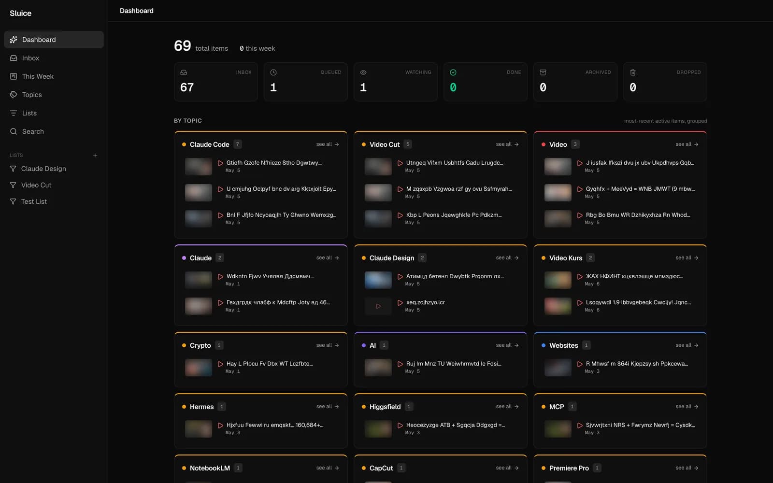Open the Dashboard sidebar item
Screen dimensions: 773x483
click(x=54, y=40)
